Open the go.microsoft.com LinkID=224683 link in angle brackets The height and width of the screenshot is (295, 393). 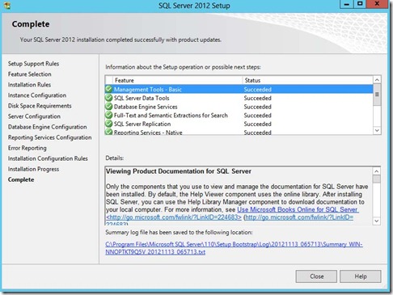[174, 217]
